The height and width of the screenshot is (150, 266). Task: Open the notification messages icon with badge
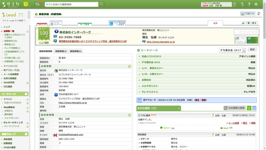[37, 4]
